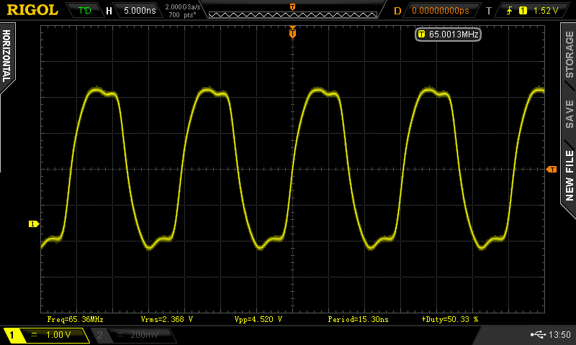The image size is (576, 345).
Task: Open the 1.52 V trigger level setting
Action: coord(546,11)
